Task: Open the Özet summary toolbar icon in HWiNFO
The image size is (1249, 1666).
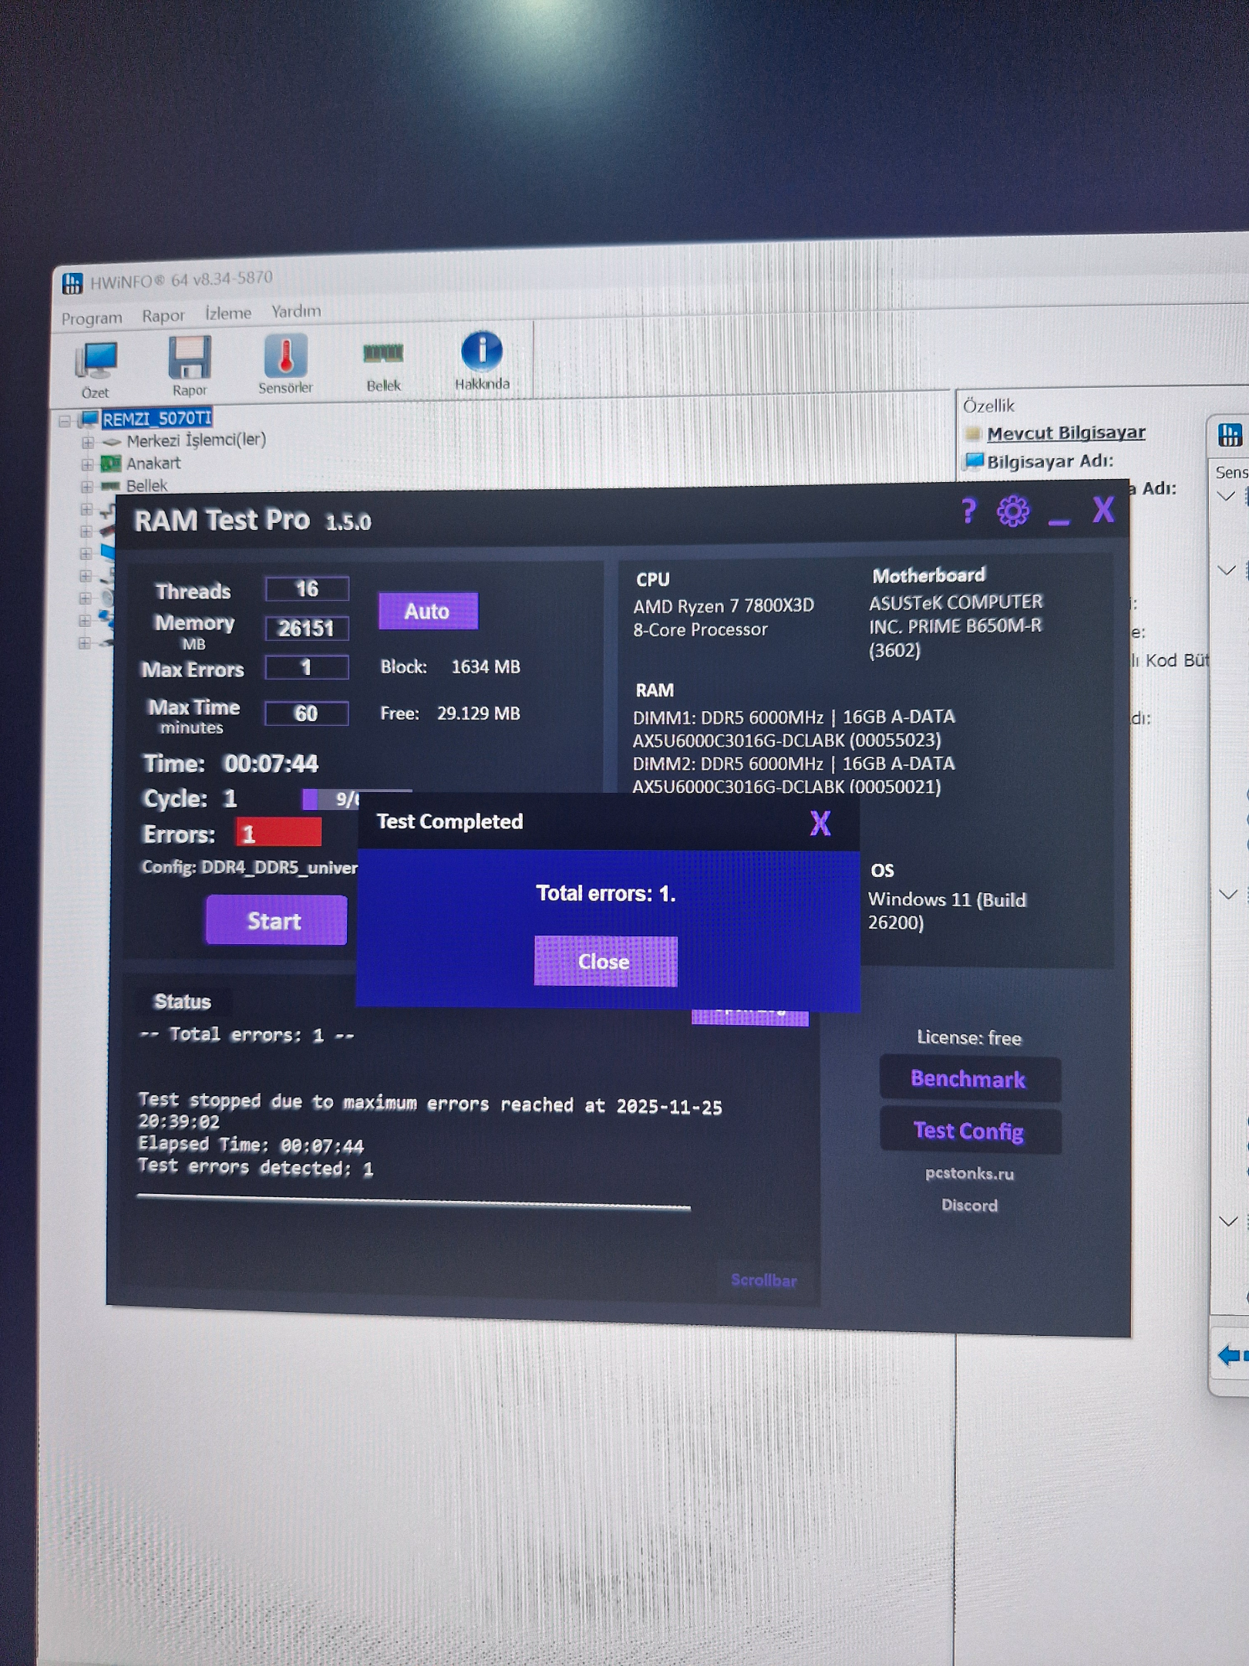Action: point(96,370)
